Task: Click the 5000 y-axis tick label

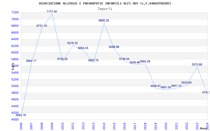Action: (15, 86)
